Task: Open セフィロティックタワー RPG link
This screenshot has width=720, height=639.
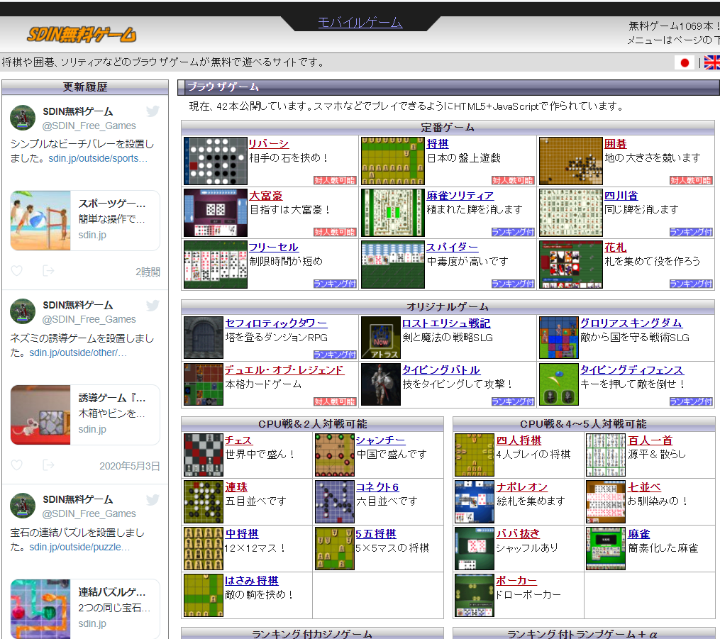Action: (x=276, y=323)
